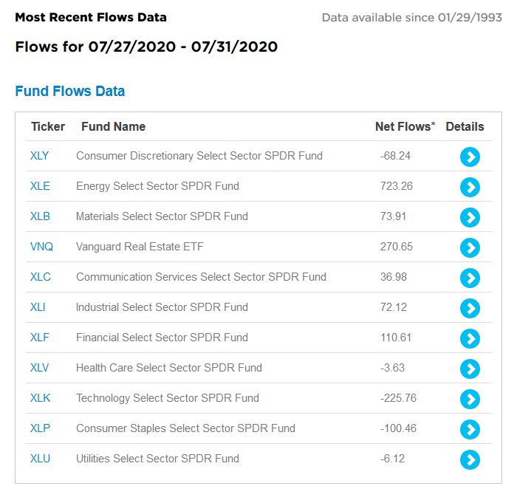Open details arrow for XLB Materials fund
Screen dimensions: 517x486
[x=470, y=217]
